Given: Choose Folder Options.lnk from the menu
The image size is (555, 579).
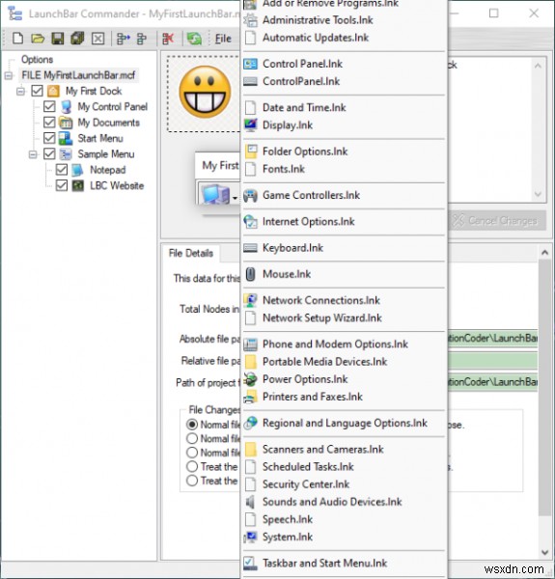Looking at the screenshot, I should tap(345, 152).
